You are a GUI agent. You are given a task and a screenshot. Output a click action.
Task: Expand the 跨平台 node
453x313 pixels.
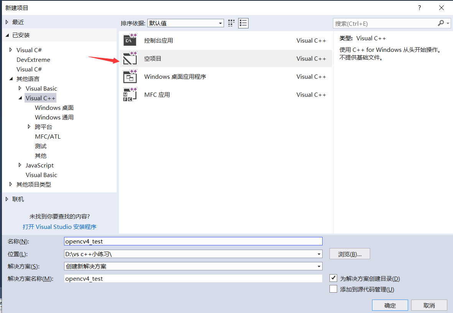point(29,126)
